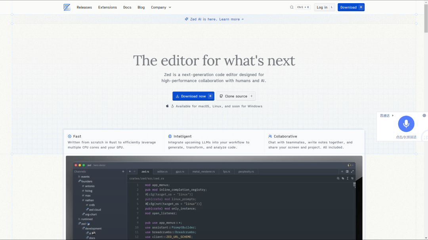428x240 pixels.
Task: Click the editor buffer search icon
Action: 338,178
